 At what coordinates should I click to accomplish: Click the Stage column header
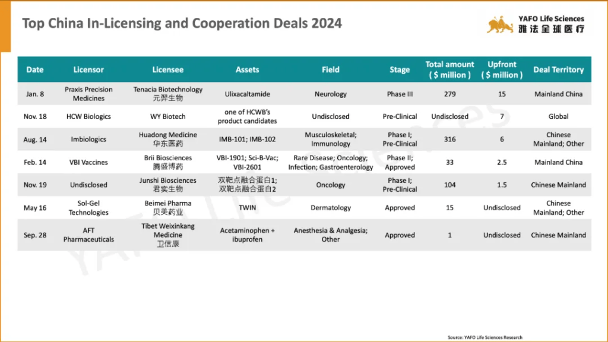(x=400, y=69)
